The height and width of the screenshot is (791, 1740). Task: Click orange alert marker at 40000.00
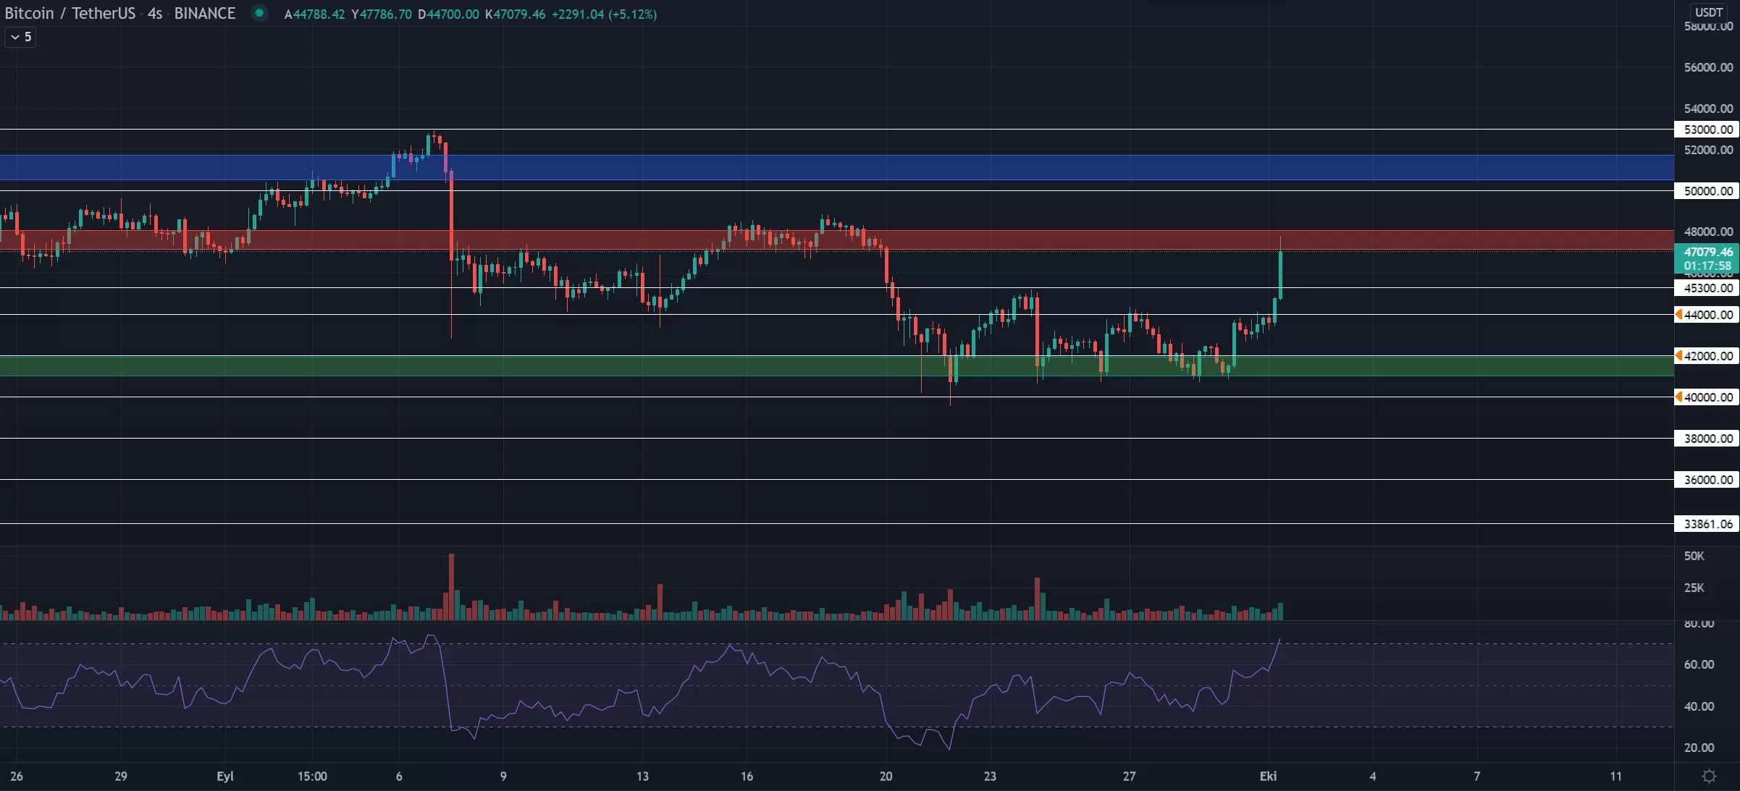pyautogui.click(x=1678, y=397)
